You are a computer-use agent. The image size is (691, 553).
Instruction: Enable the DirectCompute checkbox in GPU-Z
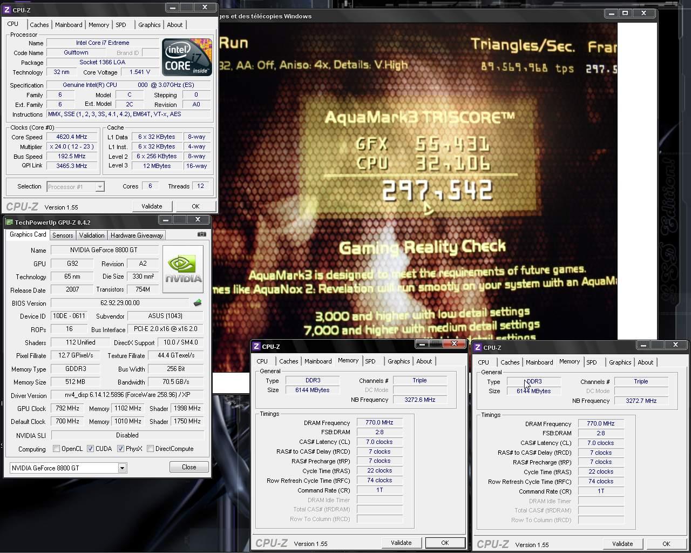[151, 449]
